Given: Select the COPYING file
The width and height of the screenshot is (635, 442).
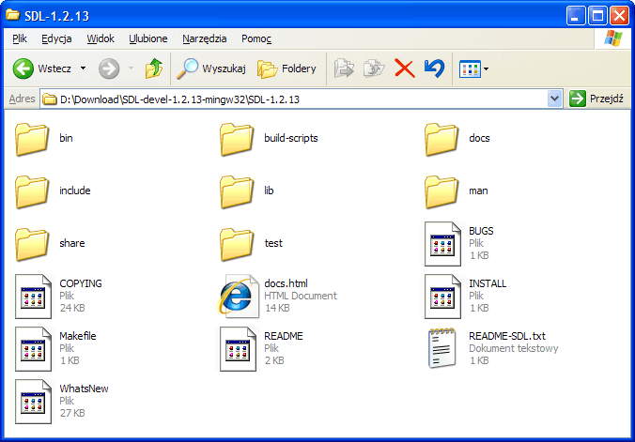Looking at the screenshot, I should 32,296.
